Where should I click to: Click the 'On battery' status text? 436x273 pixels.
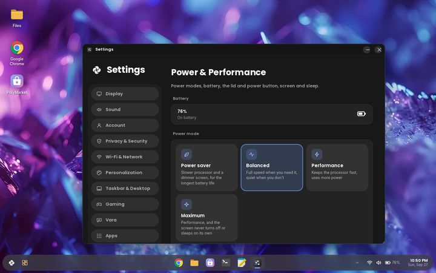tap(187, 118)
